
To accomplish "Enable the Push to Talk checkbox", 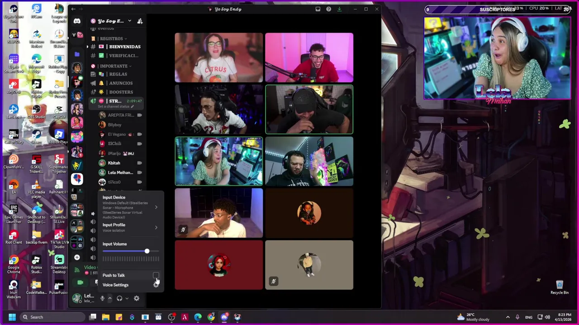I will click(156, 275).
